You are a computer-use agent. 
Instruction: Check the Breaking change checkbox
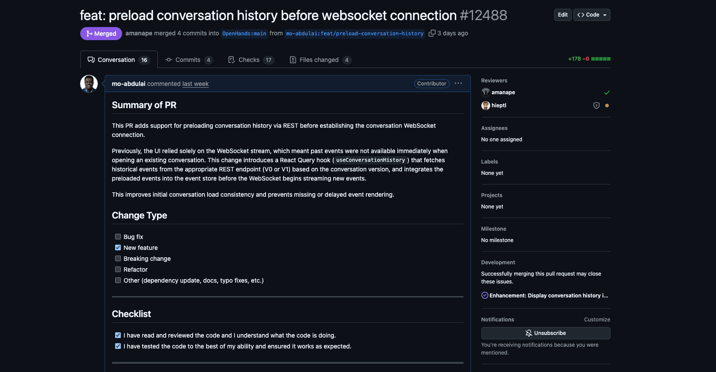(x=118, y=259)
